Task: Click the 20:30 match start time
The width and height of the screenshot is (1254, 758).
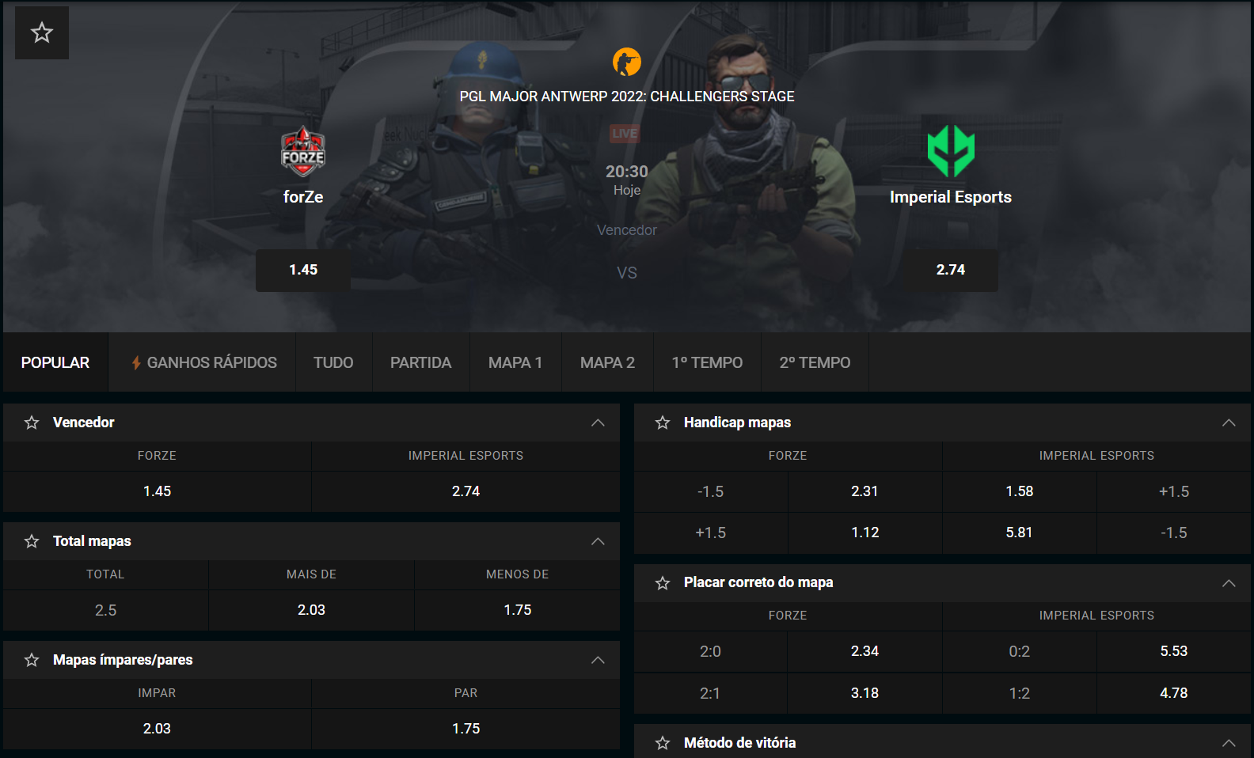Action: [x=627, y=172]
